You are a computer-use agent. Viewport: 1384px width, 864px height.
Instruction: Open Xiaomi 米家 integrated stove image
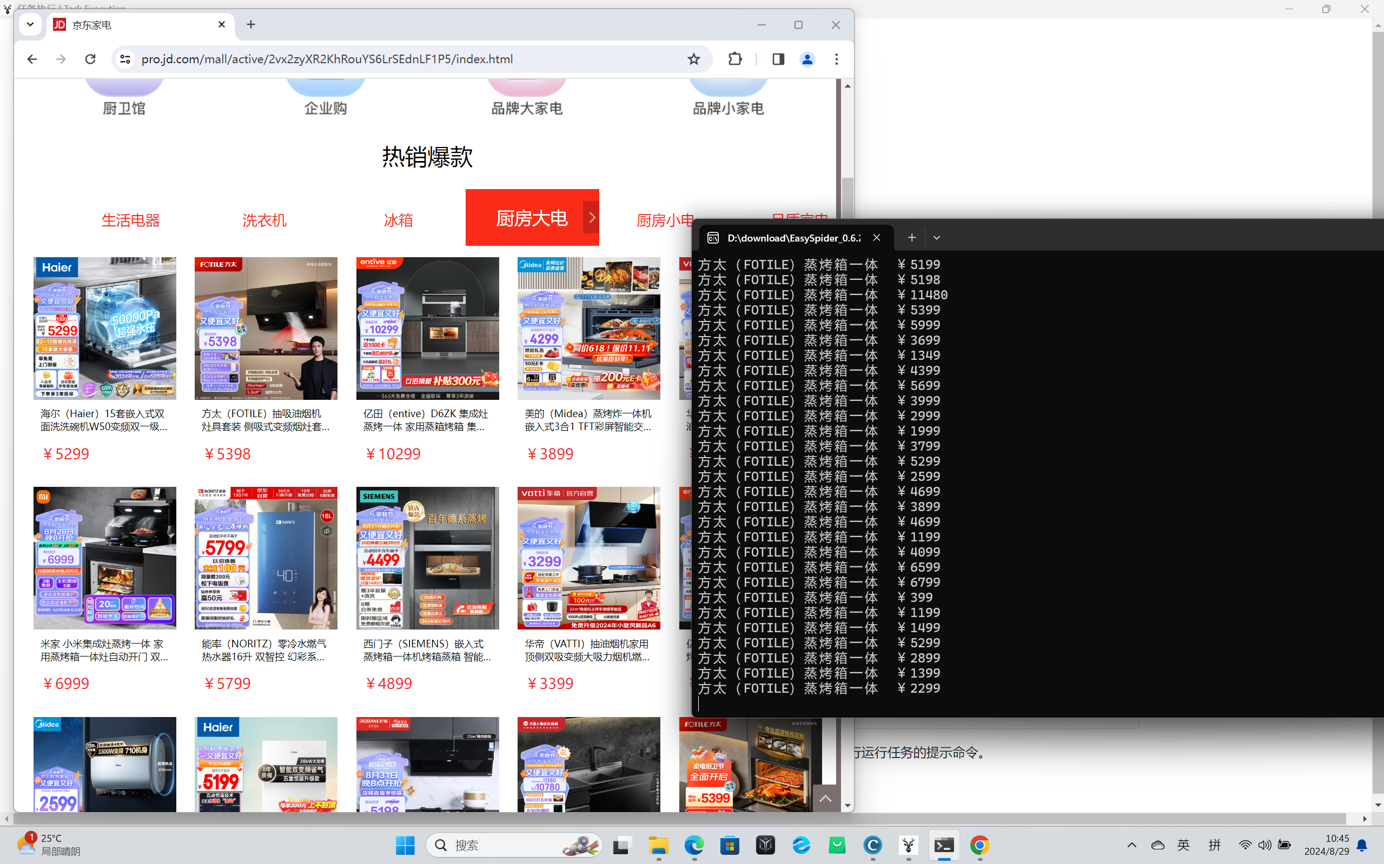click(105, 558)
